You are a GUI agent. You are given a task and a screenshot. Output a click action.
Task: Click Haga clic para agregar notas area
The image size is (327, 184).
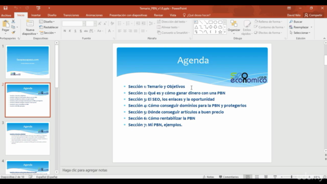(x=85, y=170)
